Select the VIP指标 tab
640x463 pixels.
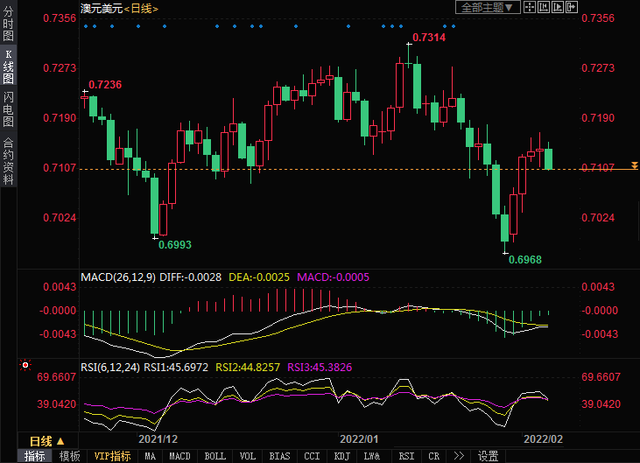point(113,456)
